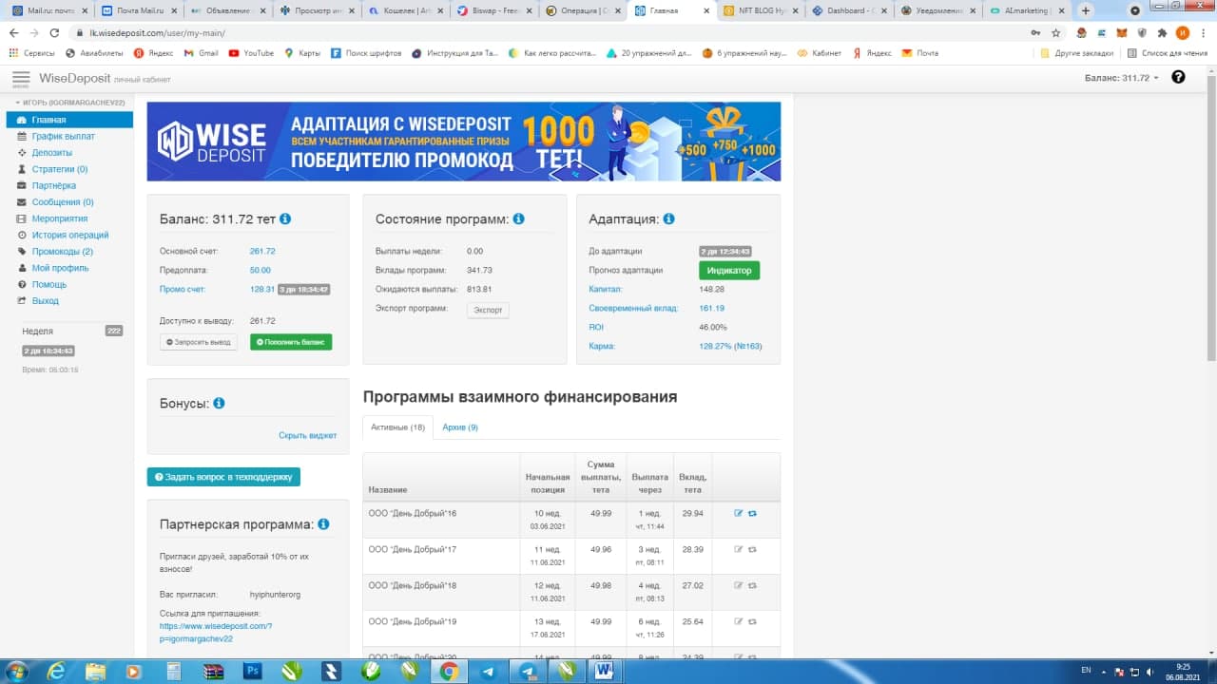This screenshot has width=1217, height=684.
Task: Collapse the ИГОРЬ user menu in sidebar
Action: tap(68, 102)
